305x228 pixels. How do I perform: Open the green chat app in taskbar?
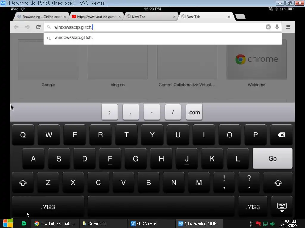(x=24, y=224)
